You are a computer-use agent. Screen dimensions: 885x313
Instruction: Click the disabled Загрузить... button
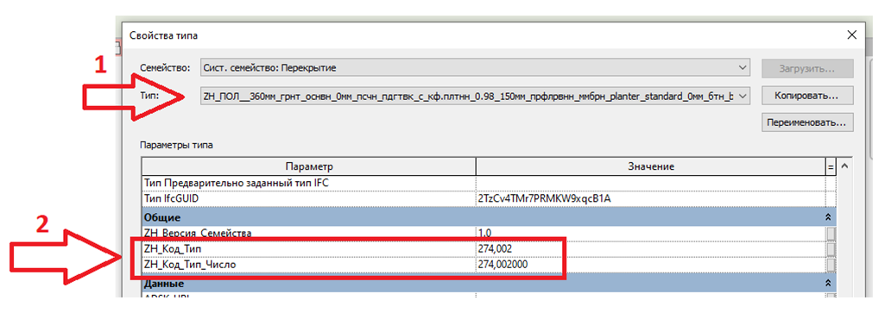pos(807,68)
